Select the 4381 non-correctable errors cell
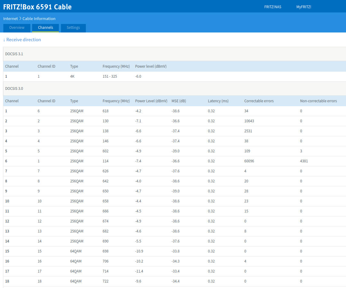Viewport: 346px width, 288px height. [x=304, y=161]
